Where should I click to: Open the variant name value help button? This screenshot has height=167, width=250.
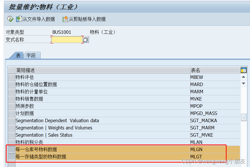86,40
